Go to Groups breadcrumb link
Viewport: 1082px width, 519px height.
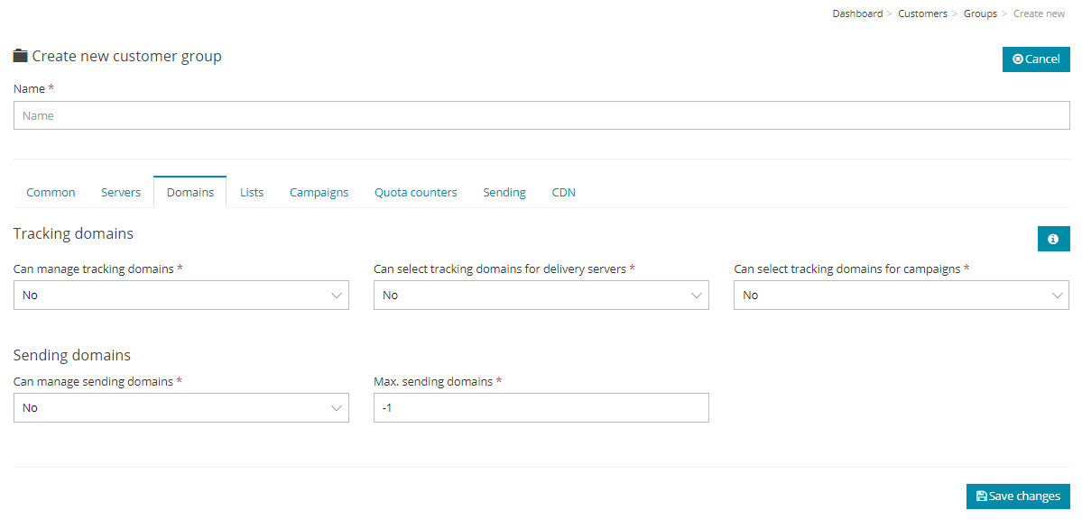(x=980, y=14)
